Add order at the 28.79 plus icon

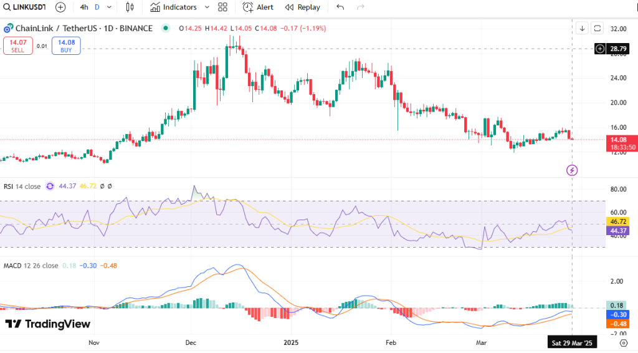(600, 49)
